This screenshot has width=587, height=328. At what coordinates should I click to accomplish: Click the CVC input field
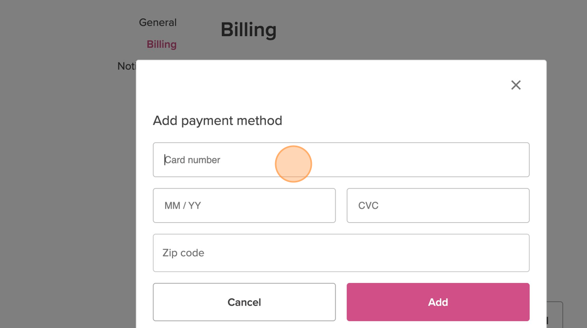[438, 205]
